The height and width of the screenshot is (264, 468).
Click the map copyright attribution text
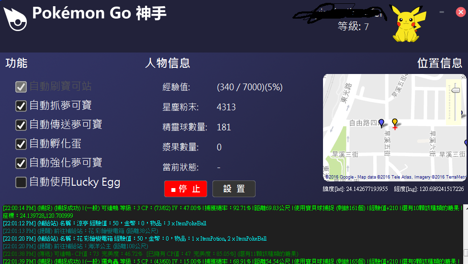pos(395,177)
